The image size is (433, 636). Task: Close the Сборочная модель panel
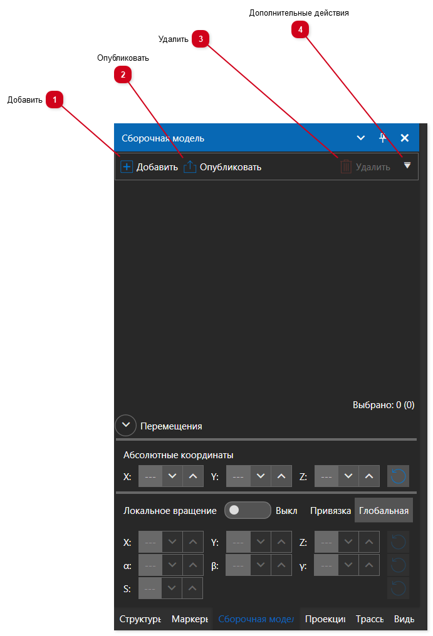click(x=405, y=138)
